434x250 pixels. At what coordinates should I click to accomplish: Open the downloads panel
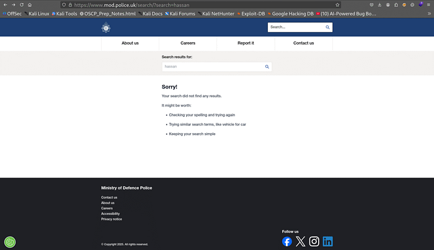pyautogui.click(x=379, y=5)
